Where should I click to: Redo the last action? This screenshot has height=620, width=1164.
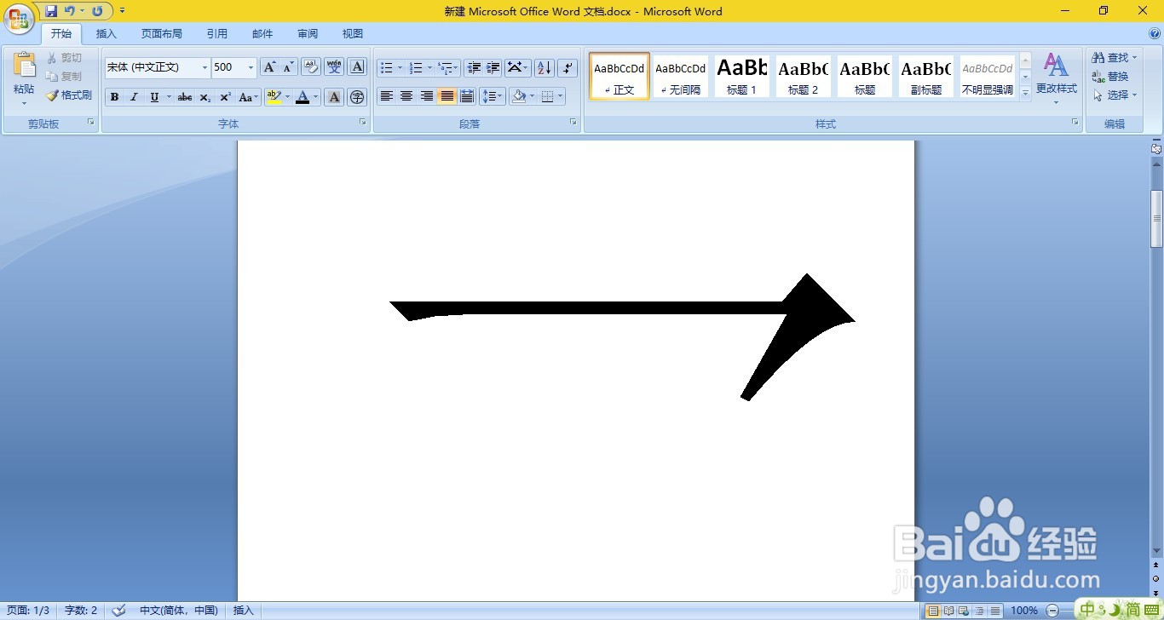[97, 11]
